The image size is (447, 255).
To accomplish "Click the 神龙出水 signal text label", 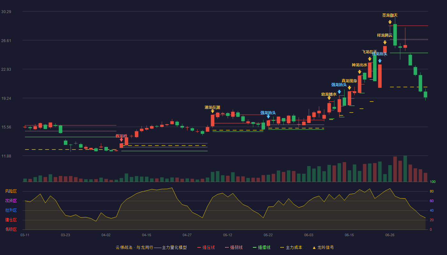I will pyautogui.click(x=360, y=65).
